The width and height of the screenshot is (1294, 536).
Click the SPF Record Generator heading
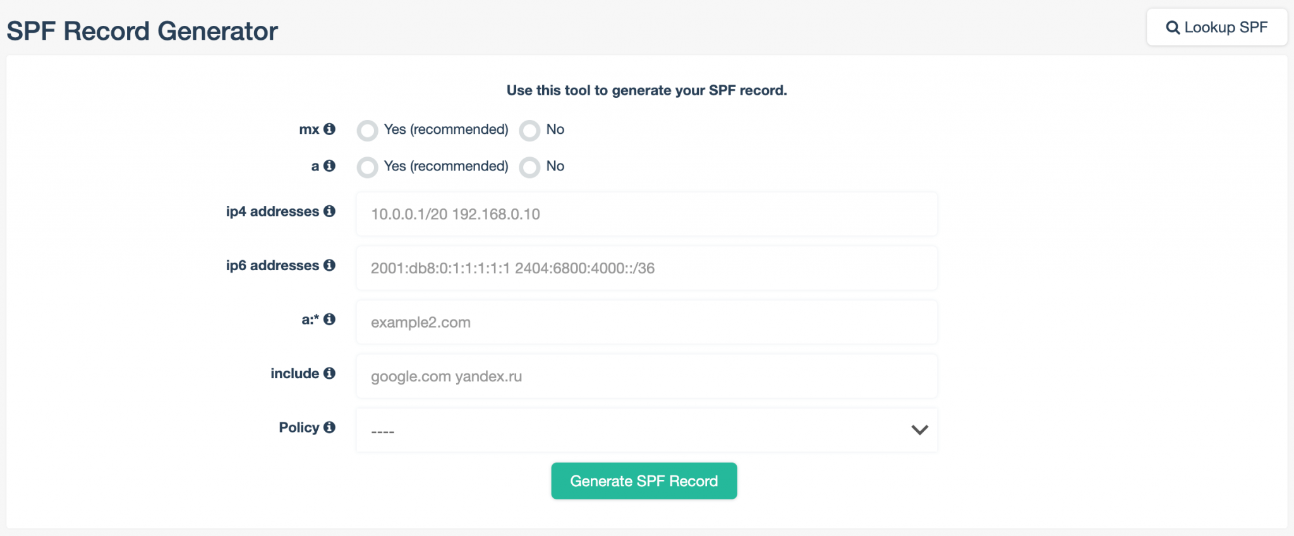click(142, 30)
